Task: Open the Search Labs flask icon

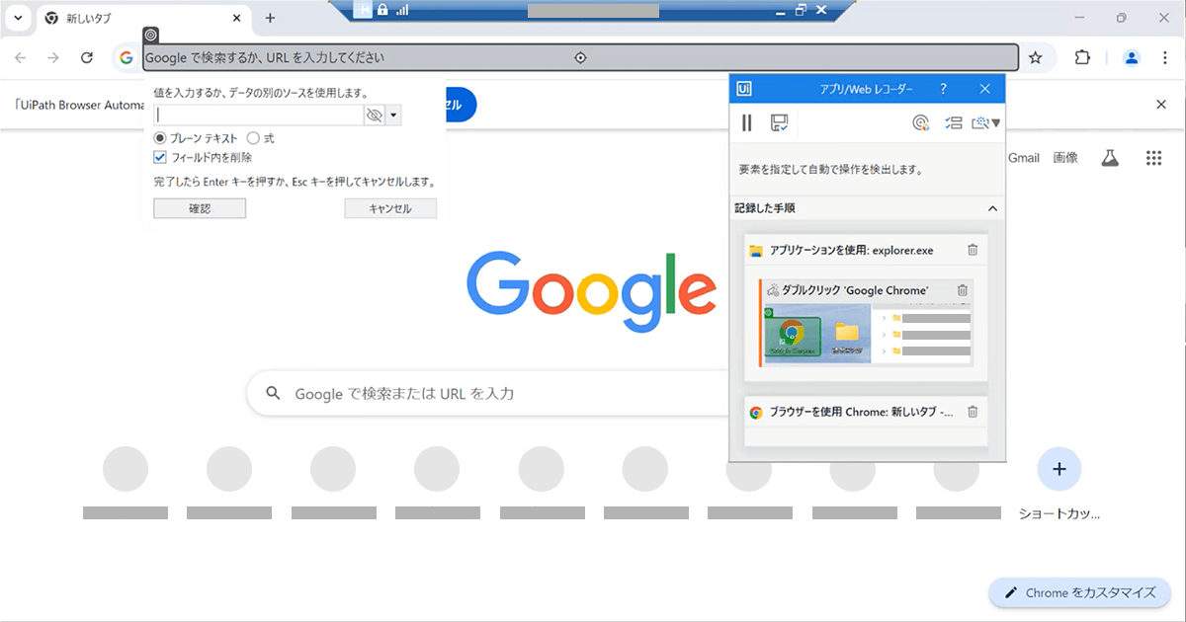Action: [1110, 158]
